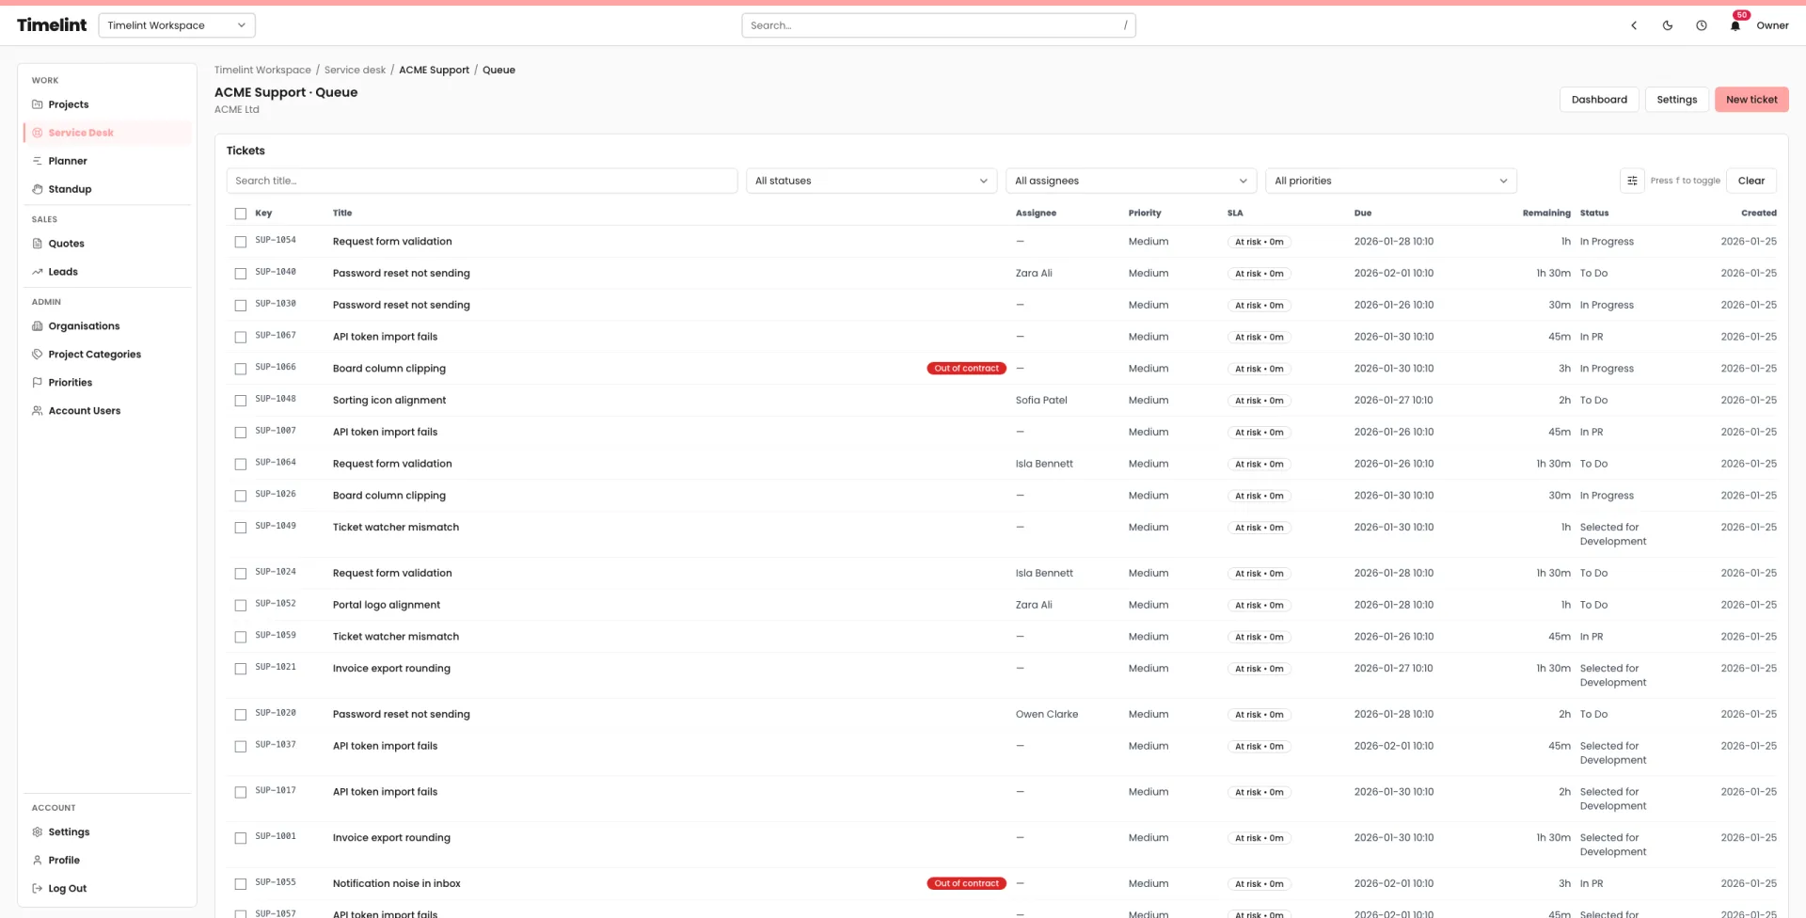Open the filter options sliders icon
Viewport: 1806px width, 918px height.
point(1632,181)
